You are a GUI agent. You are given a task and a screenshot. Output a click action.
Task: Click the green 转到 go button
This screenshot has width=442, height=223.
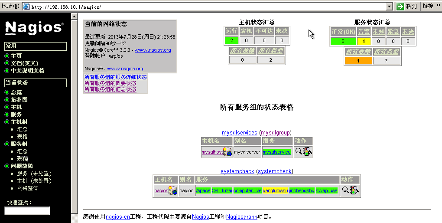click(406, 6)
